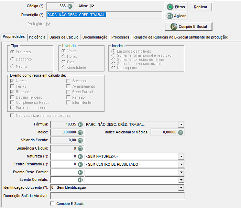241x208 pixels.
Task: Click the Evento Correlato lookup arrow icon
Action: 80,180
